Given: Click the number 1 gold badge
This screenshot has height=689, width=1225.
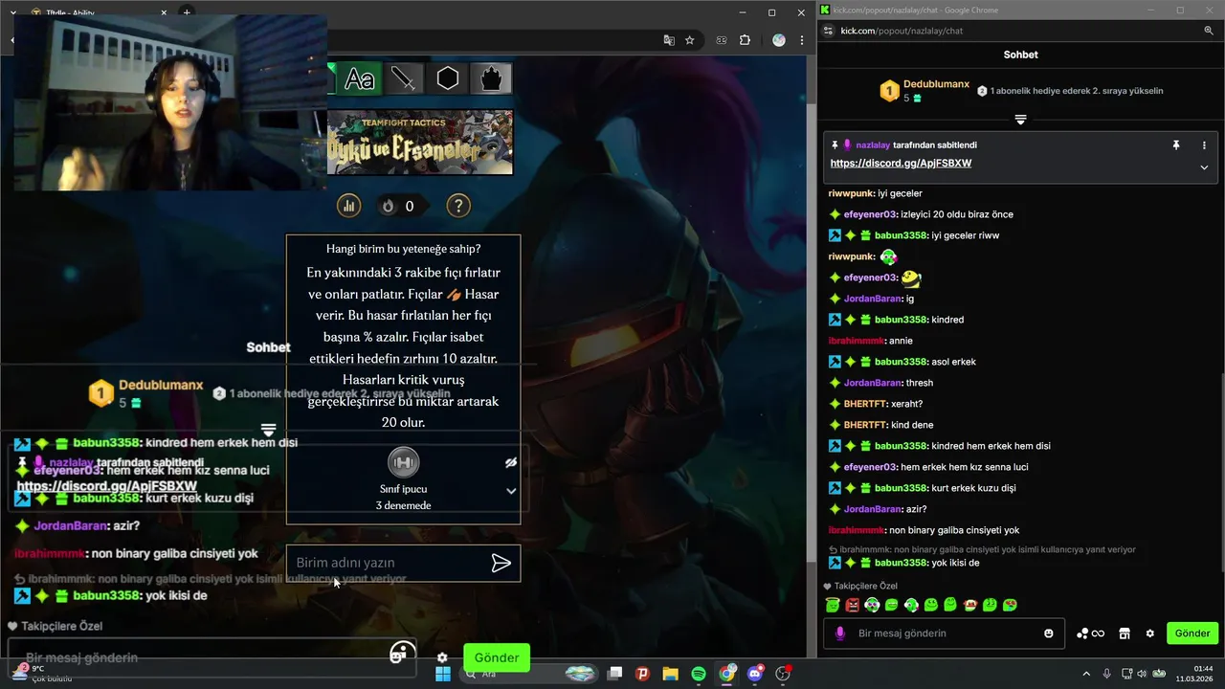Looking at the screenshot, I should point(889,91).
